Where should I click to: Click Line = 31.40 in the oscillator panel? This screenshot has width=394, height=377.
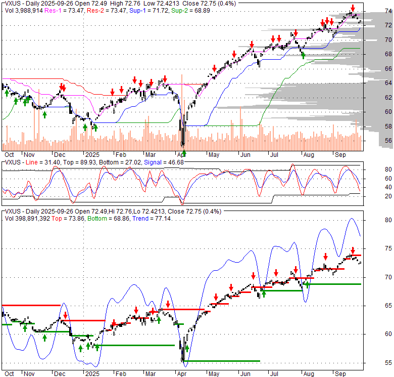tap(43, 162)
